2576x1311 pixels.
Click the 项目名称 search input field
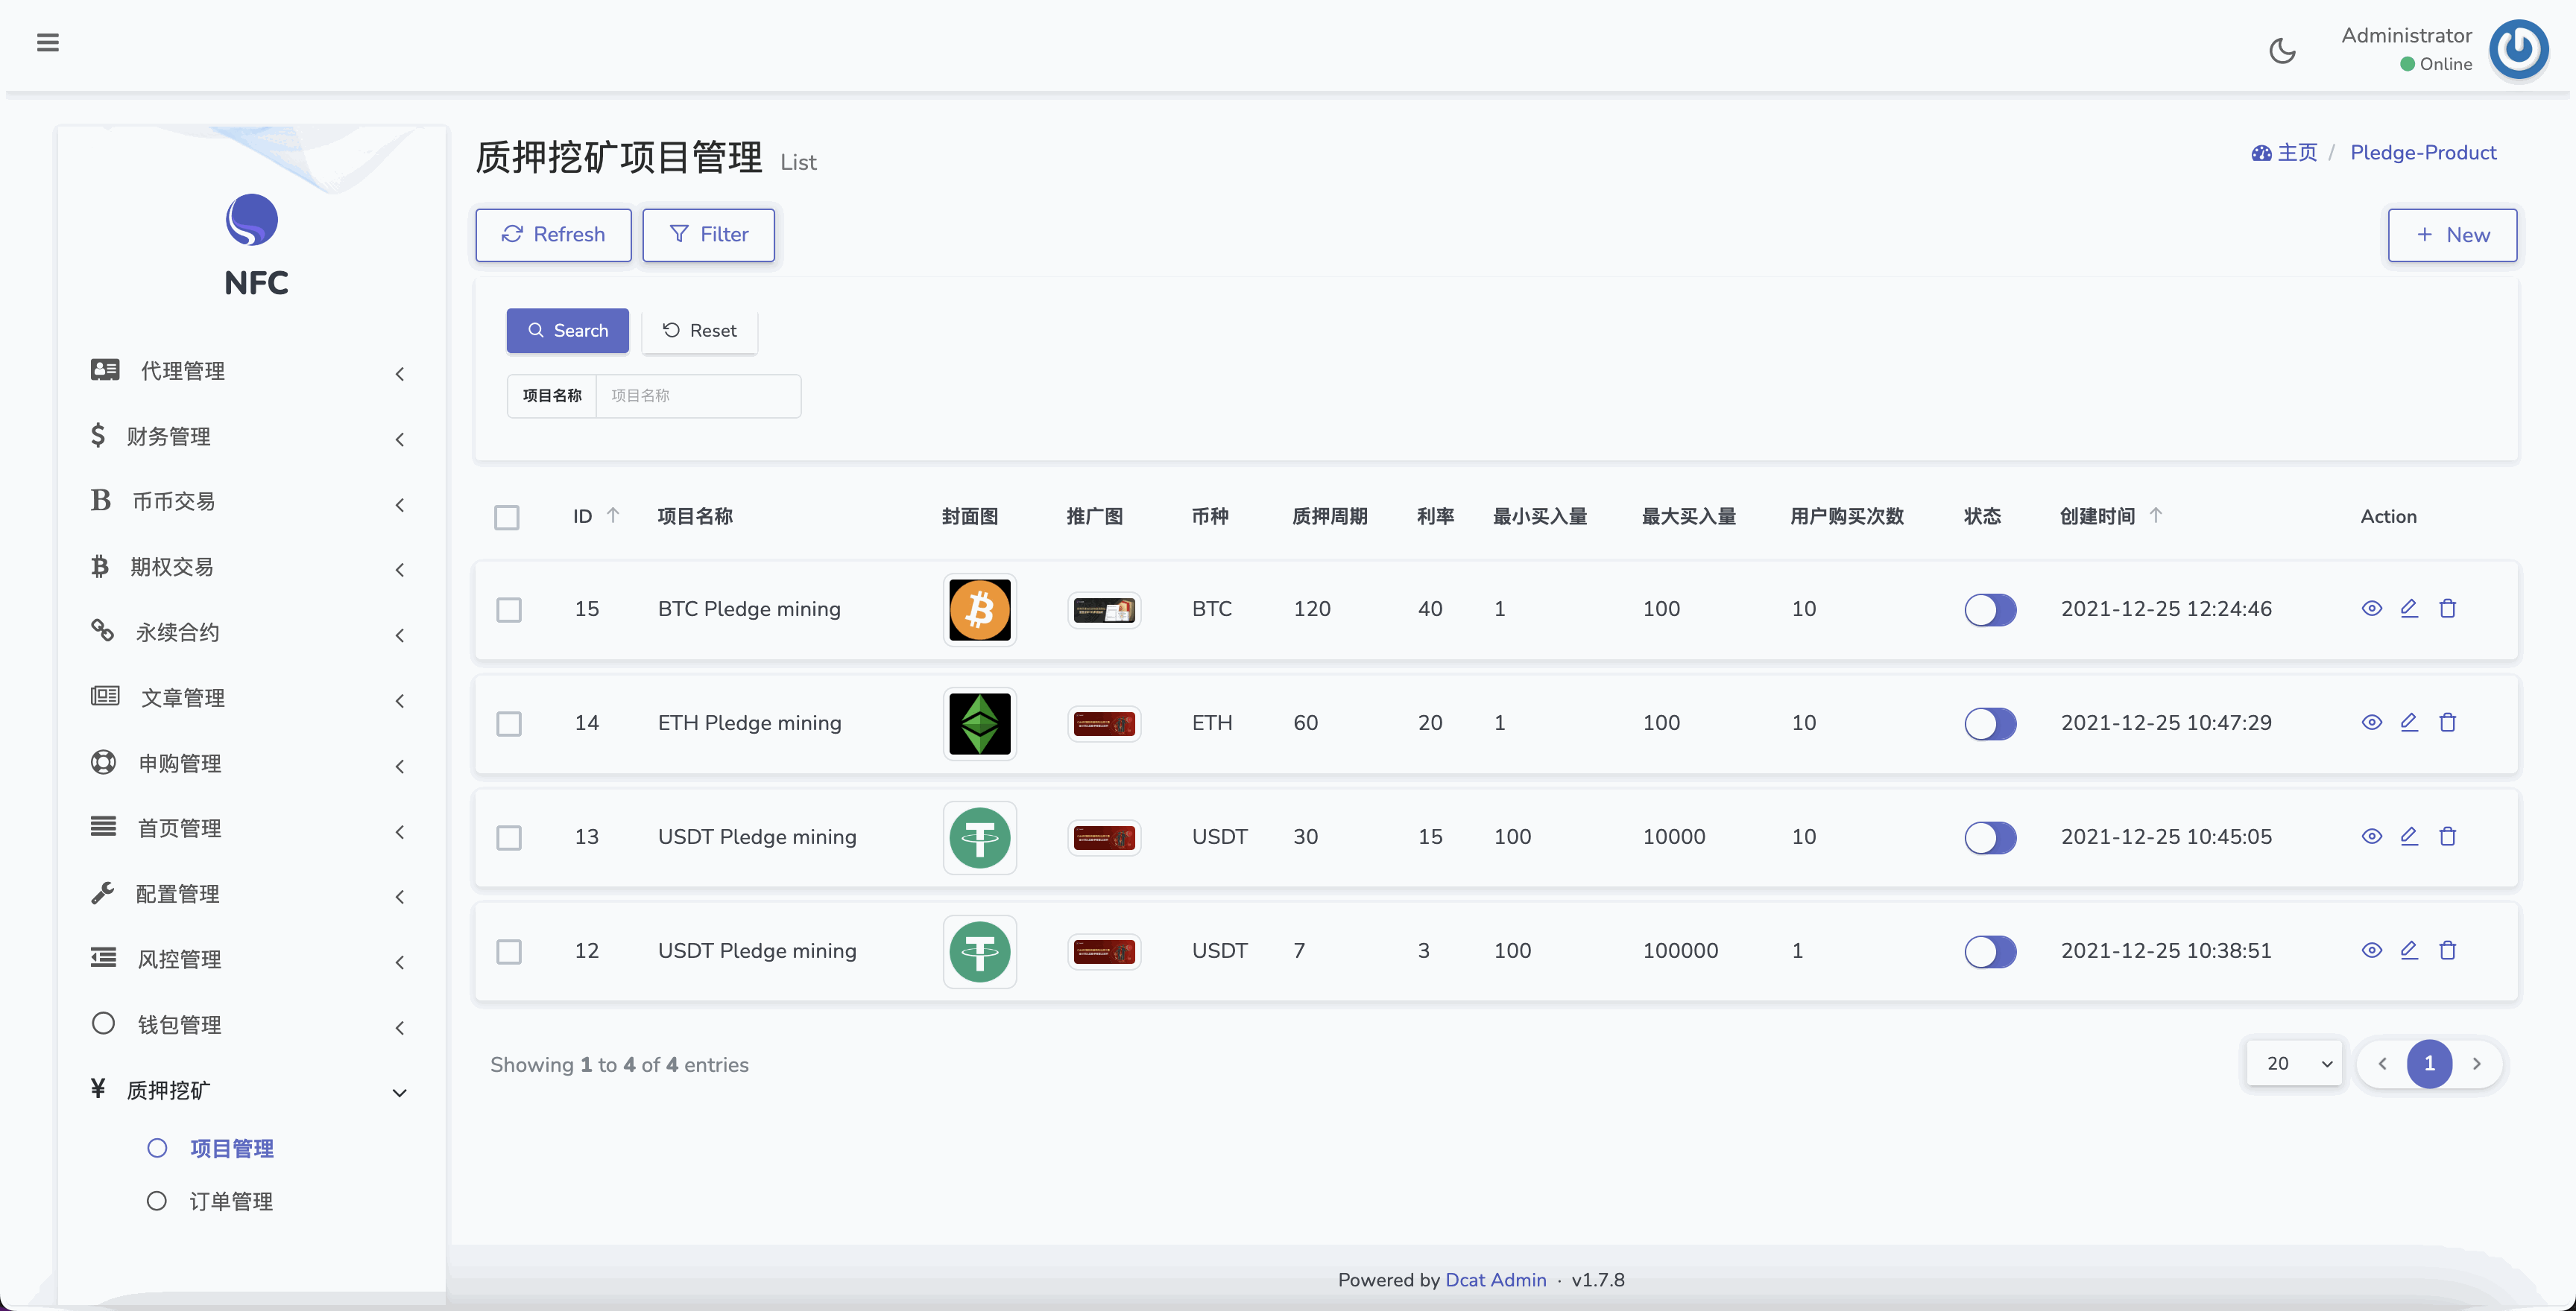click(698, 396)
